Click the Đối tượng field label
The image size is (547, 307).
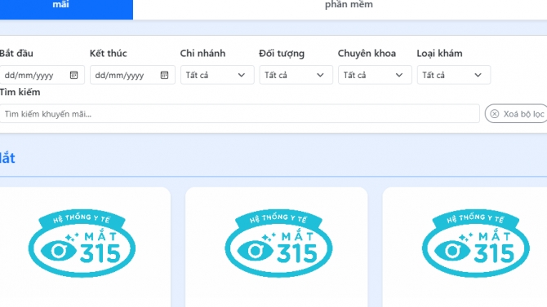tap(282, 54)
